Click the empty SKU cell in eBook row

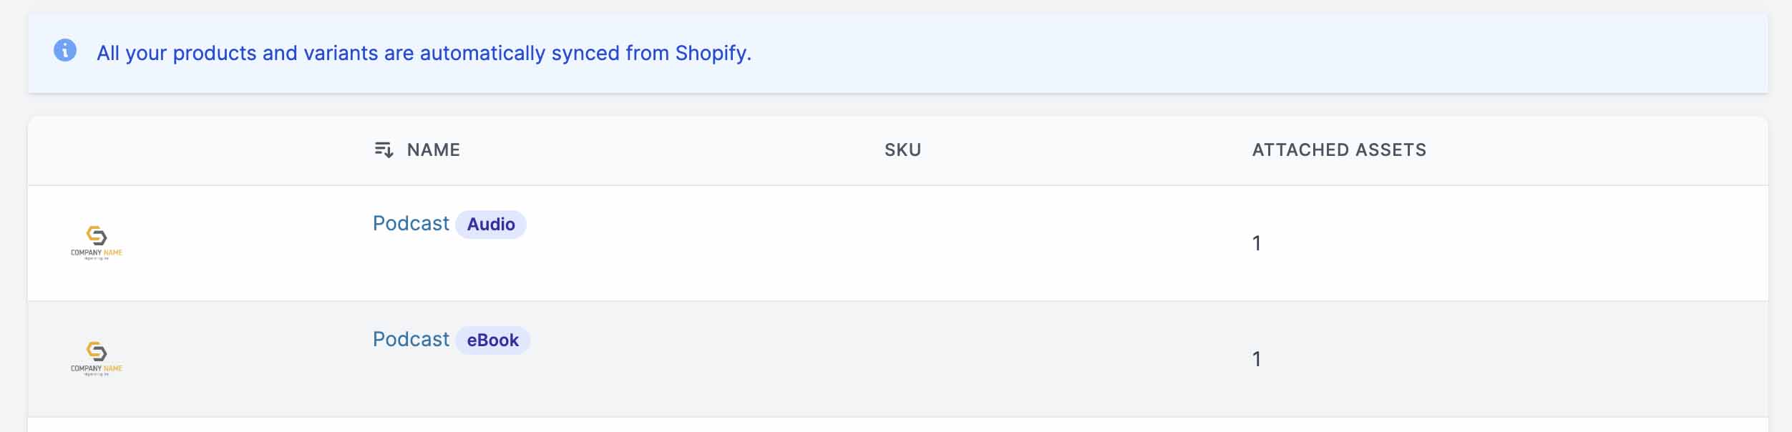(x=902, y=359)
